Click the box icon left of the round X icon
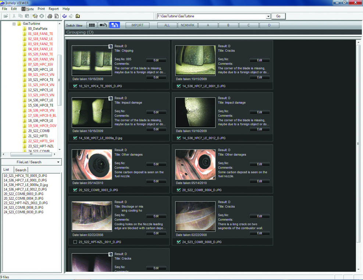The height and width of the screenshot is (280, 363). coord(35,16)
